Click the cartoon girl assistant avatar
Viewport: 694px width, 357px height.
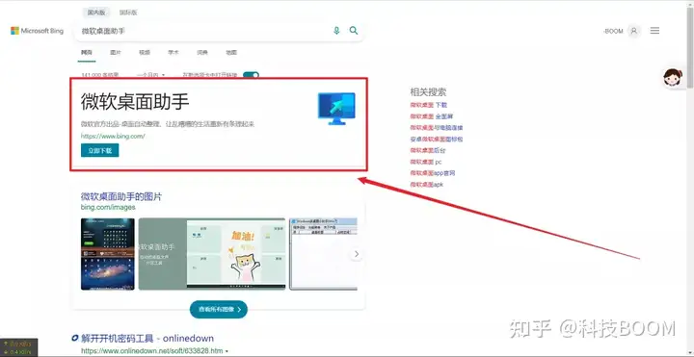click(673, 78)
